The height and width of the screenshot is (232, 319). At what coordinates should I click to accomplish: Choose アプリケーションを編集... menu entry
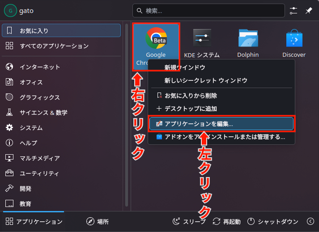pyautogui.click(x=221, y=124)
